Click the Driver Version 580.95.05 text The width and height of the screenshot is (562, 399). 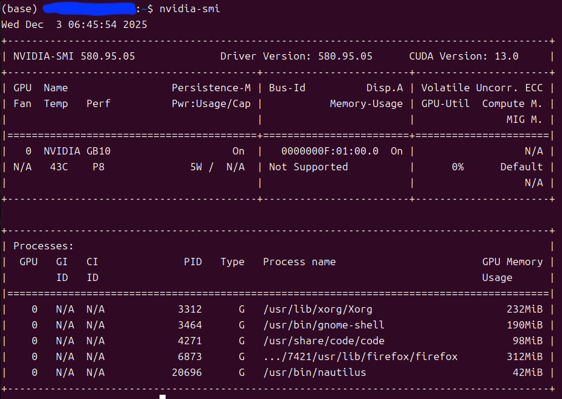(x=296, y=56)
